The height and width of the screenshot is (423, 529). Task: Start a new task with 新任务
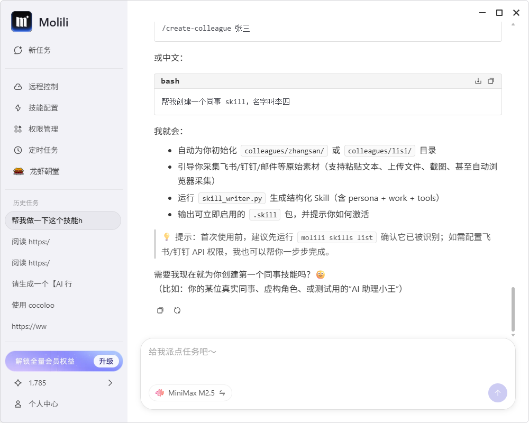tap(39, 50)
